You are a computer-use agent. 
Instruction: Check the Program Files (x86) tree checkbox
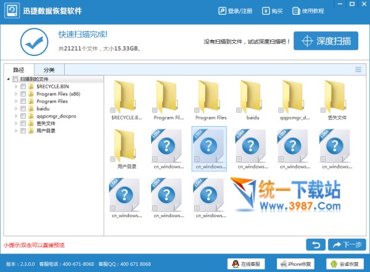(23, 94)
